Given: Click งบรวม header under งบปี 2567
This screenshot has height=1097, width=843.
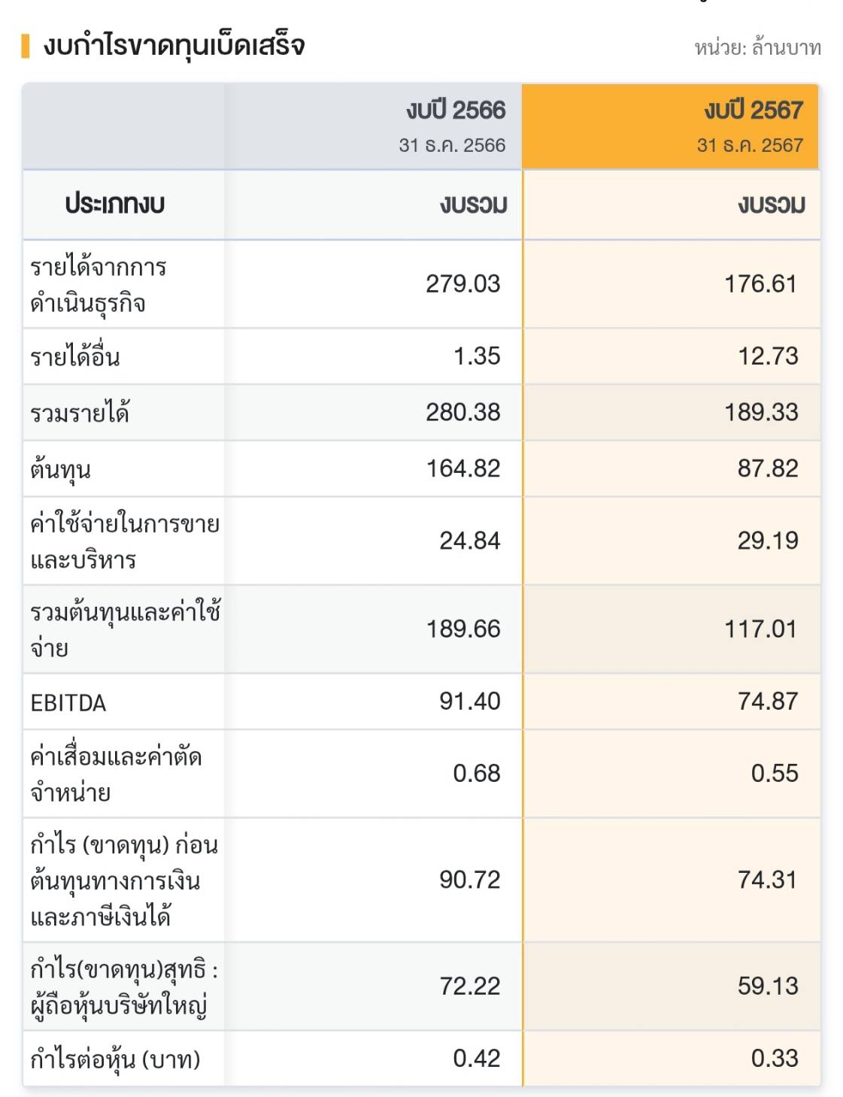Looking at the screenshot, I should tap(772, 205).
